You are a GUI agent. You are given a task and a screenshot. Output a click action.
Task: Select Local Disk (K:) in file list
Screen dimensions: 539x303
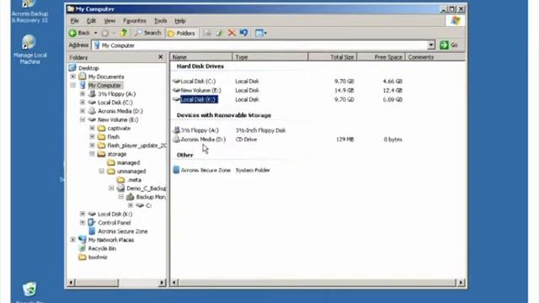[x=199, y=99]
